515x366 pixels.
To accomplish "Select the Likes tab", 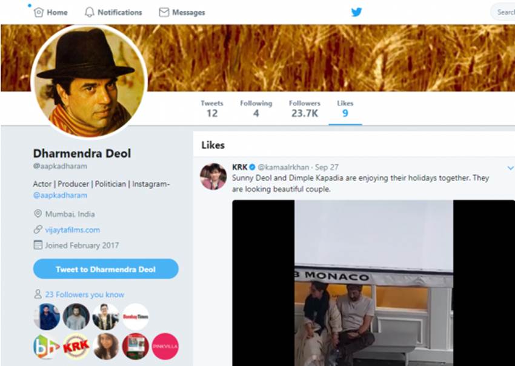I will (345, 108).
